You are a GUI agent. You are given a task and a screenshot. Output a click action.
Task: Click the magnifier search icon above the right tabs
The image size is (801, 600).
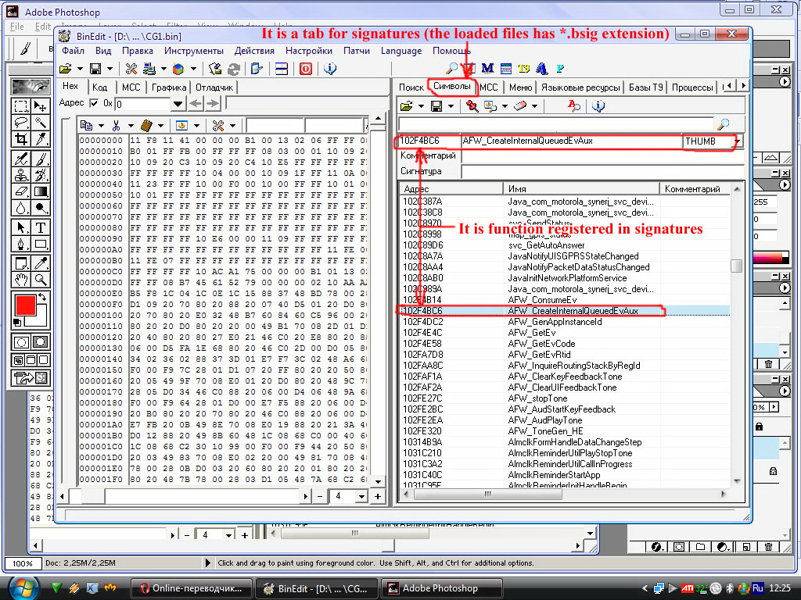451,69
